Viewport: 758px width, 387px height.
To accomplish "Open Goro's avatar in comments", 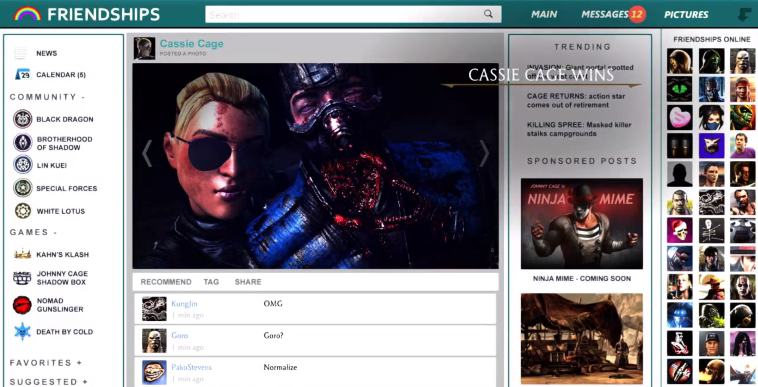I will point(154,341).
